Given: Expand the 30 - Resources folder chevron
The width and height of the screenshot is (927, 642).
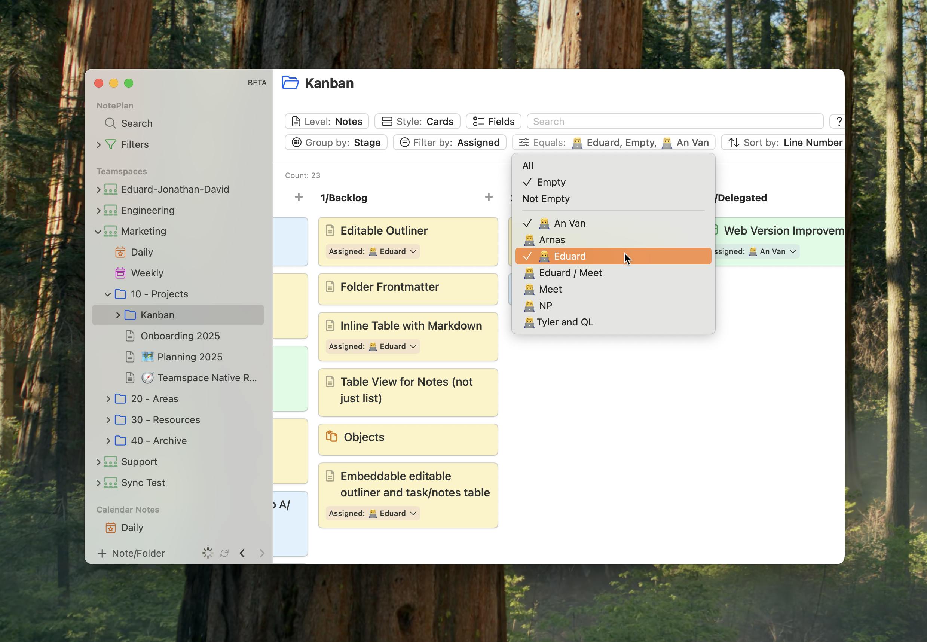Looking at the screenshot, I should click(108, 419).
